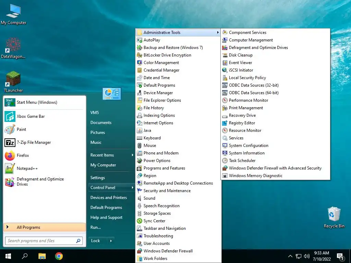This screenshot has width=351, height=263.
Task: Click the taskbar search magnifier
Action: (25, 256)
